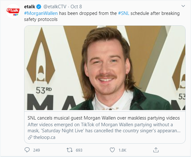Image resolution: width=191 pixels, height=157 pixels.
Task: Share tweet via upload arrow icon
Action: [156, 150]
